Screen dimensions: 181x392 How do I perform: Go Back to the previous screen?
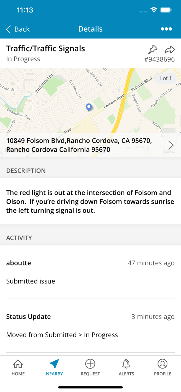coord(17,29)
